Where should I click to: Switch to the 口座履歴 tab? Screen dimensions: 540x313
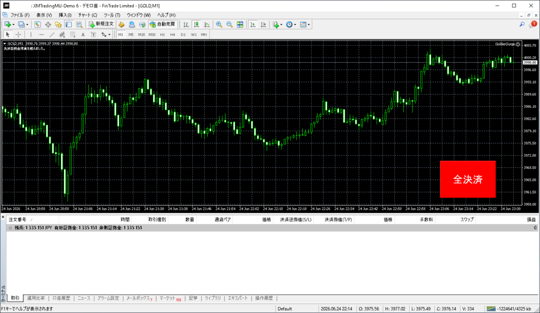coord(61,298)
